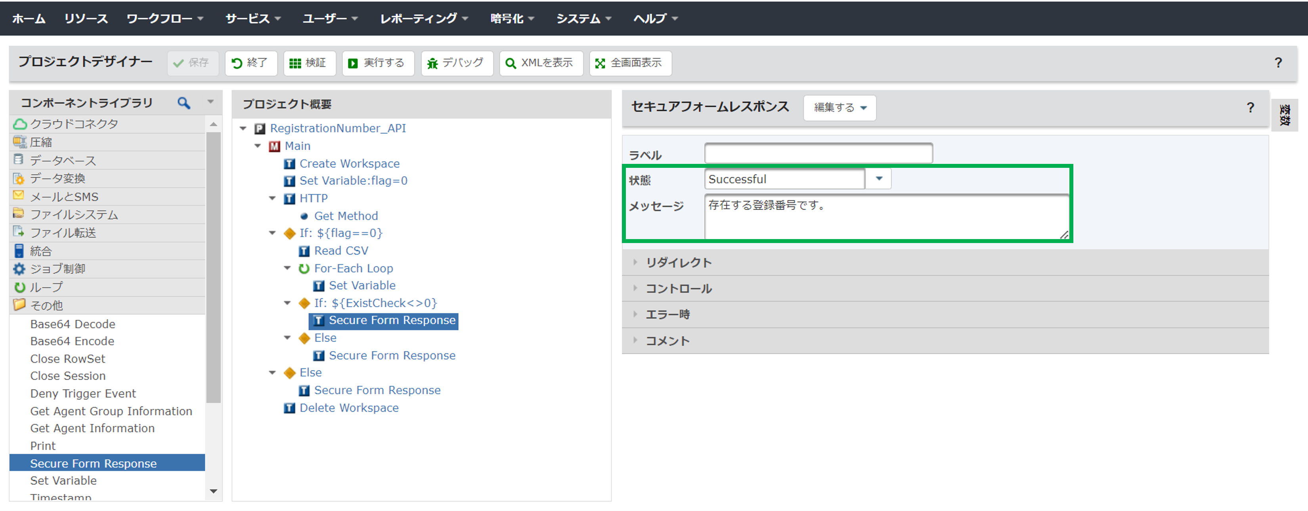
Task: Select the Read CSV task
Action: click(x=341, y=251)
